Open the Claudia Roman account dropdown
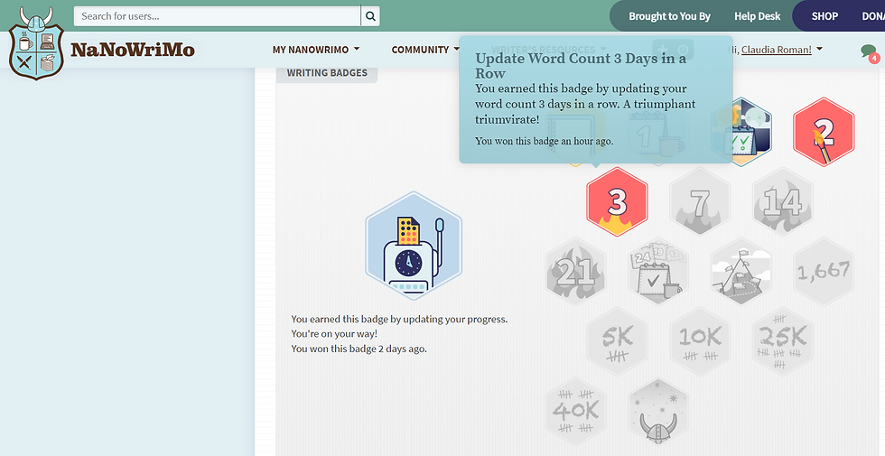885x456 pixels. pos(782,50)
